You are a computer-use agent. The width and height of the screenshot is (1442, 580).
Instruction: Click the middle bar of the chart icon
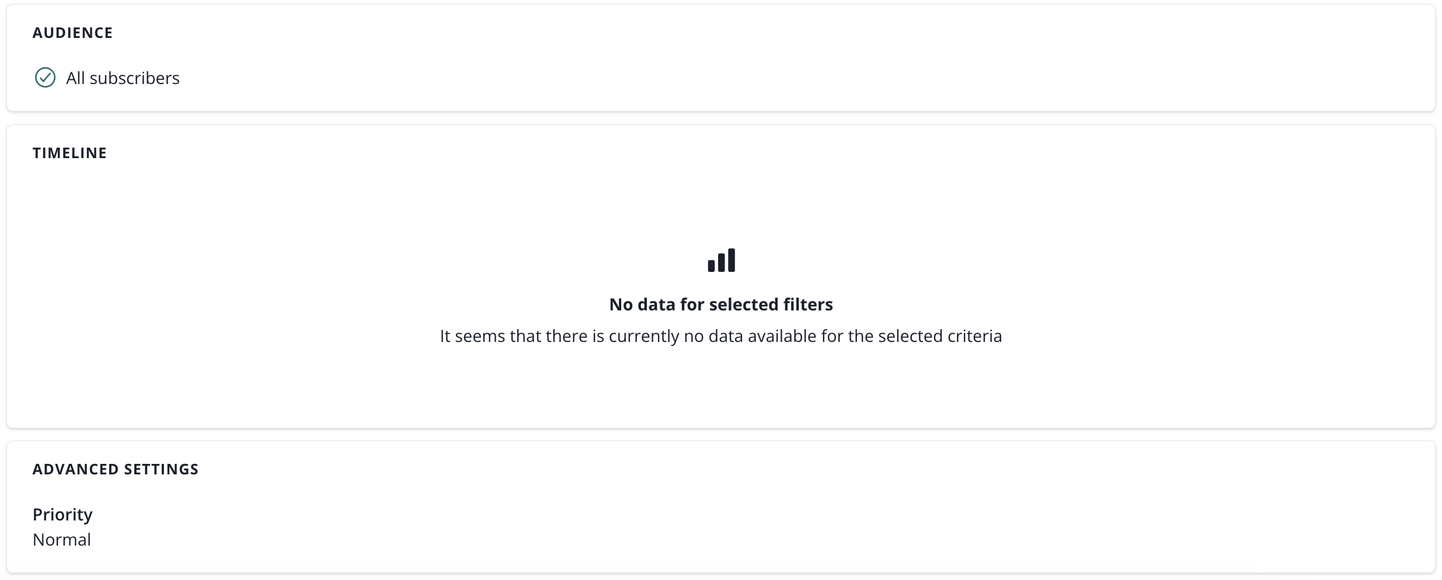click(x=722, y=263)
